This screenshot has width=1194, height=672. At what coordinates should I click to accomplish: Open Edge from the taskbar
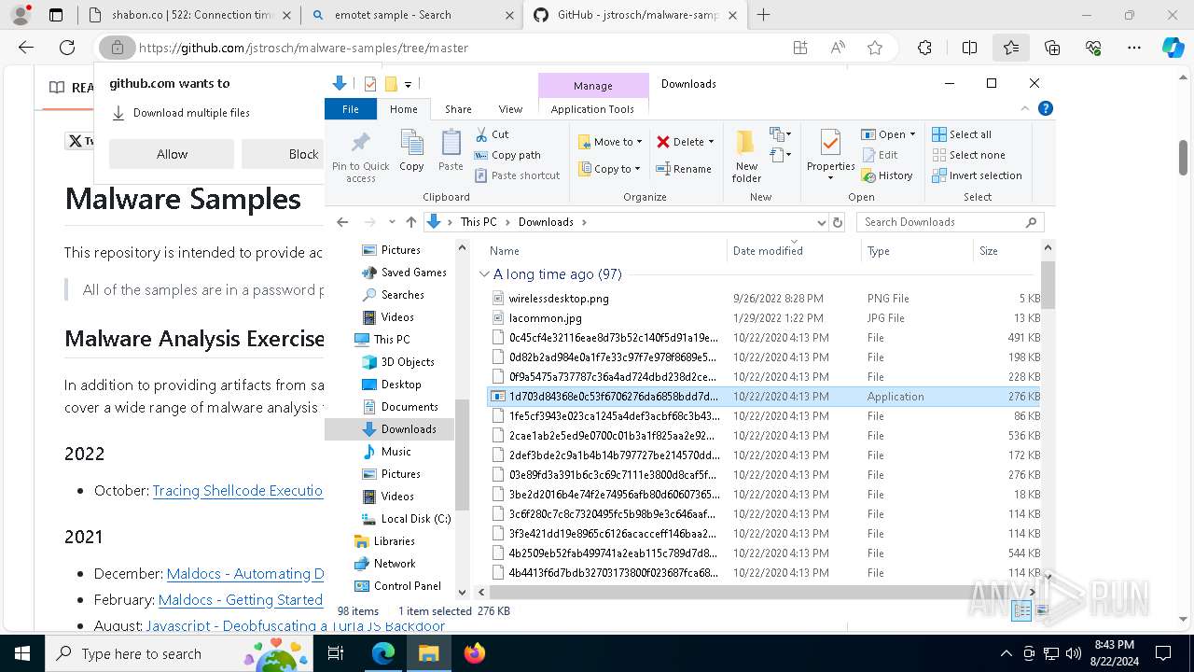point(383,653)
